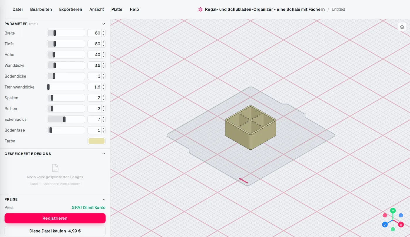Click Diese Datei kaufen 4,99 € button
410x237 pixels.
(x=55, y=231)
